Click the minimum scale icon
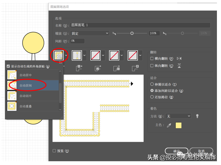The width and height of the screenshot is (221, 165). click(114, 34)
